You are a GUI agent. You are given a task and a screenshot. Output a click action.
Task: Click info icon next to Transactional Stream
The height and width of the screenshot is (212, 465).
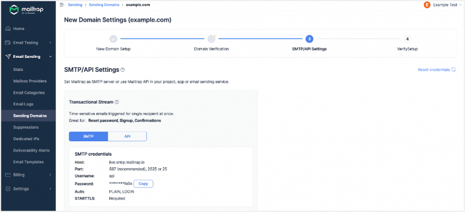pyautogui.click(x=117, y=102)
